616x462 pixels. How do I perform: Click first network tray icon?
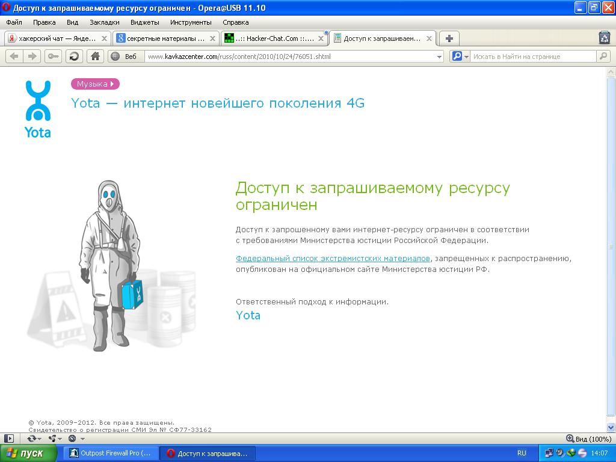(549, 453)
